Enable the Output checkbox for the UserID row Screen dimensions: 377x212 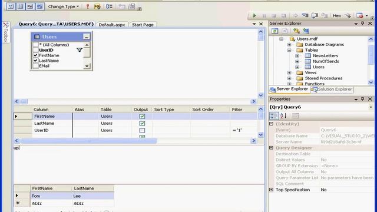point(142,130)
